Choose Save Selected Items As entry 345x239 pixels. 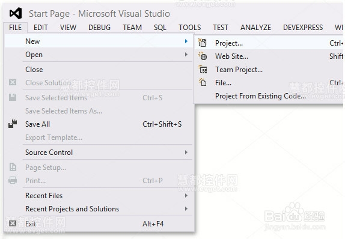point(99,111)
